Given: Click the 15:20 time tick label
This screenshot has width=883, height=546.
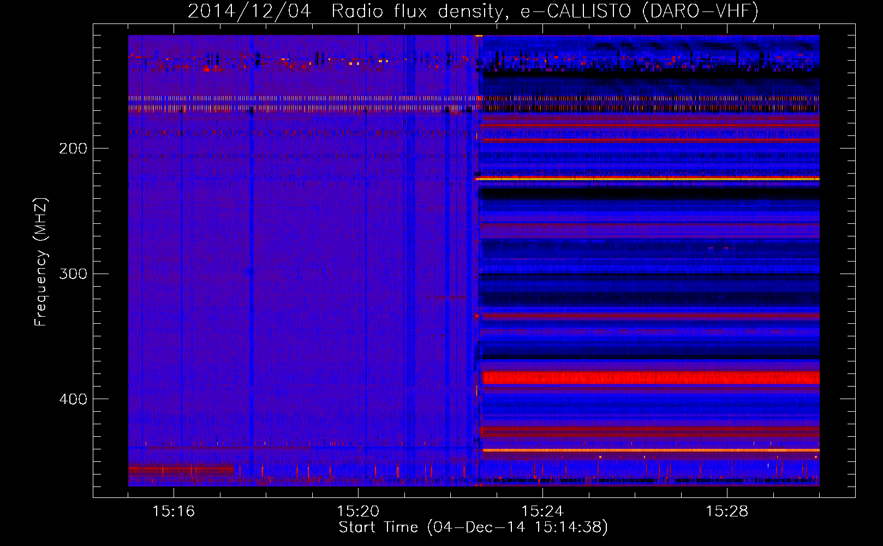Looking at the screenshot, I should click(358, 512).
